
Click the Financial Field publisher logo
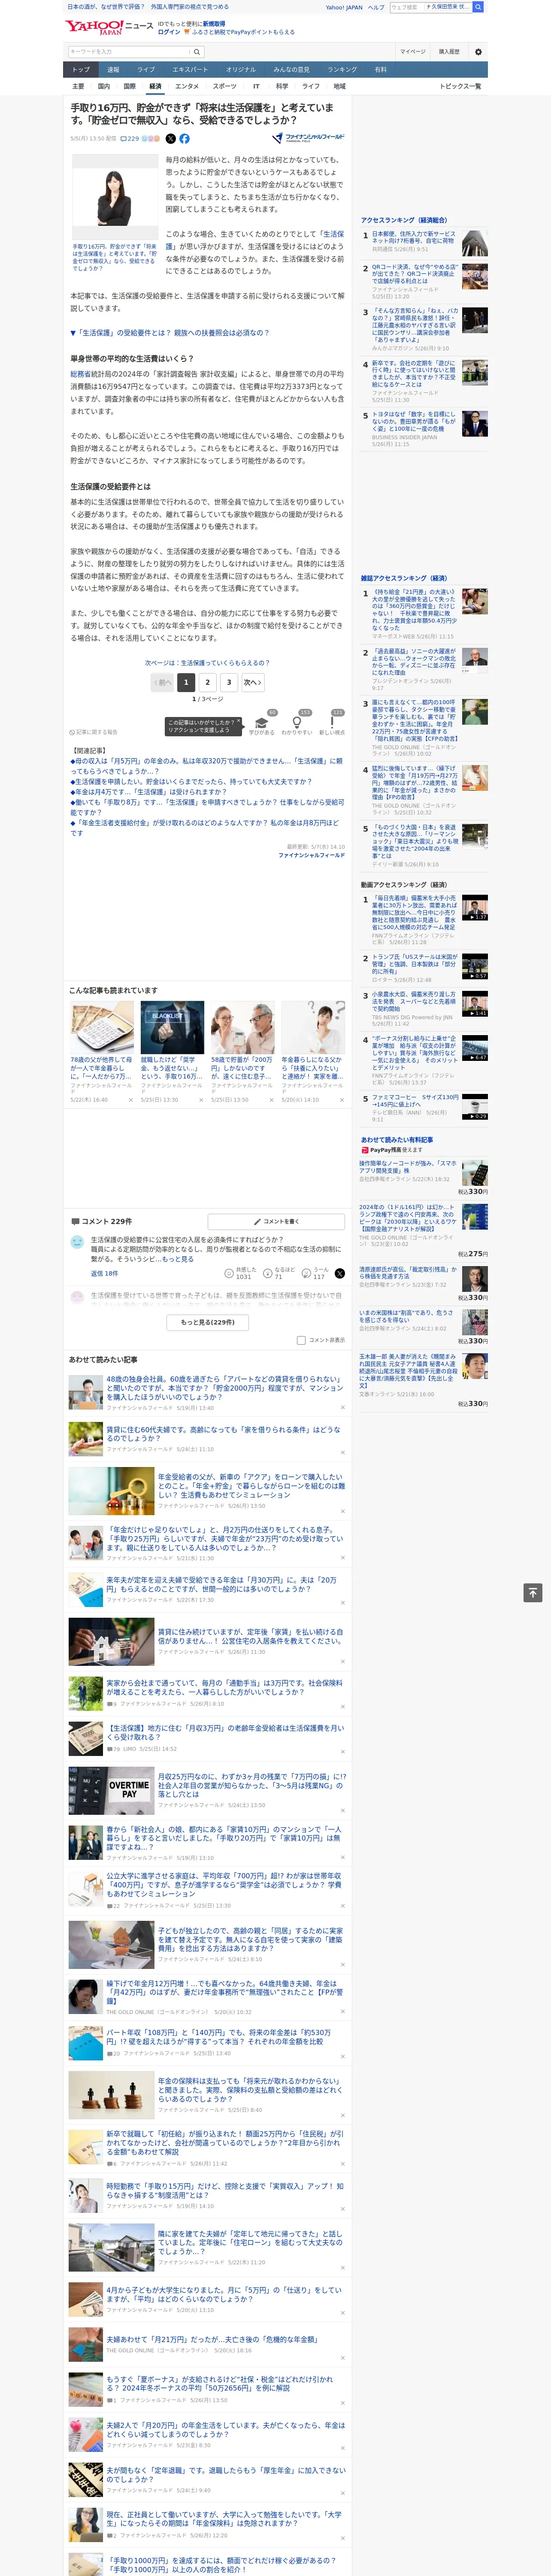click(x=308, y=138)
